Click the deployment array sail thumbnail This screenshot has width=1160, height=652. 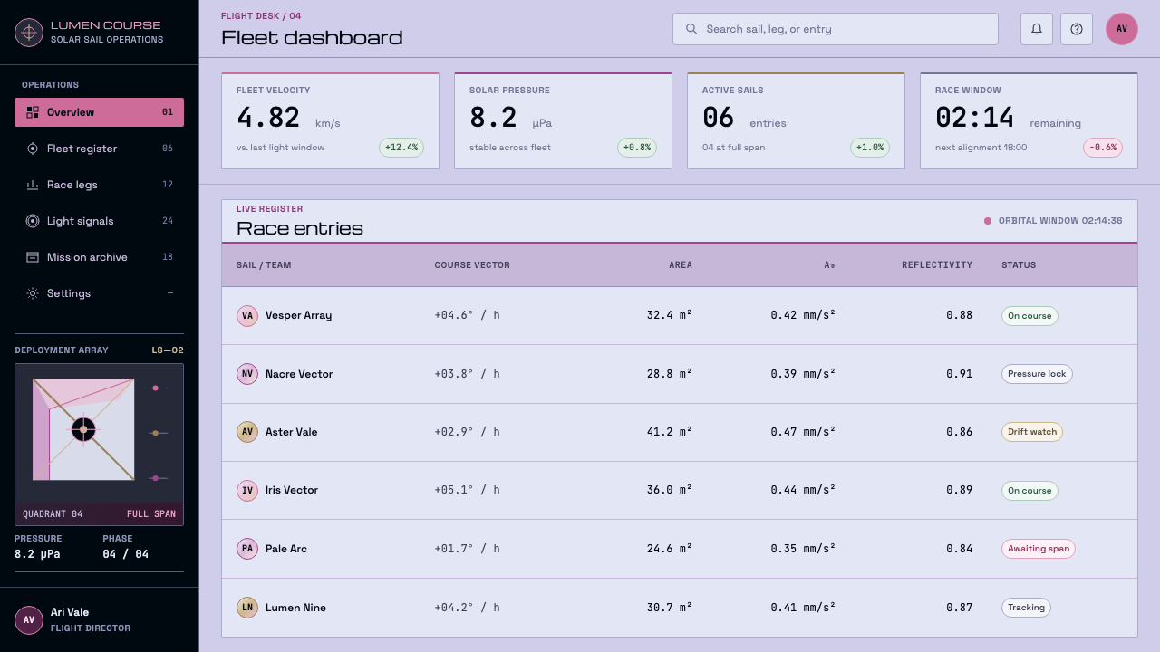83,429
